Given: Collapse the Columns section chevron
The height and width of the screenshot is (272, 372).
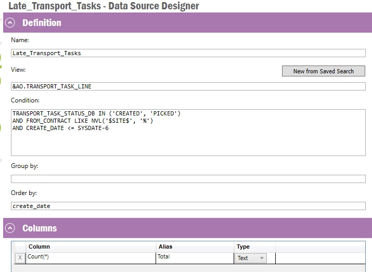Looking at the screenshot, I should coord(10,228).
